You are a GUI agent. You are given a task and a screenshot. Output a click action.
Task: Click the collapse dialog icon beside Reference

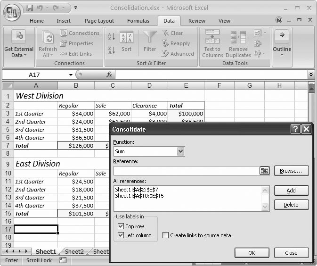[264, 171]
